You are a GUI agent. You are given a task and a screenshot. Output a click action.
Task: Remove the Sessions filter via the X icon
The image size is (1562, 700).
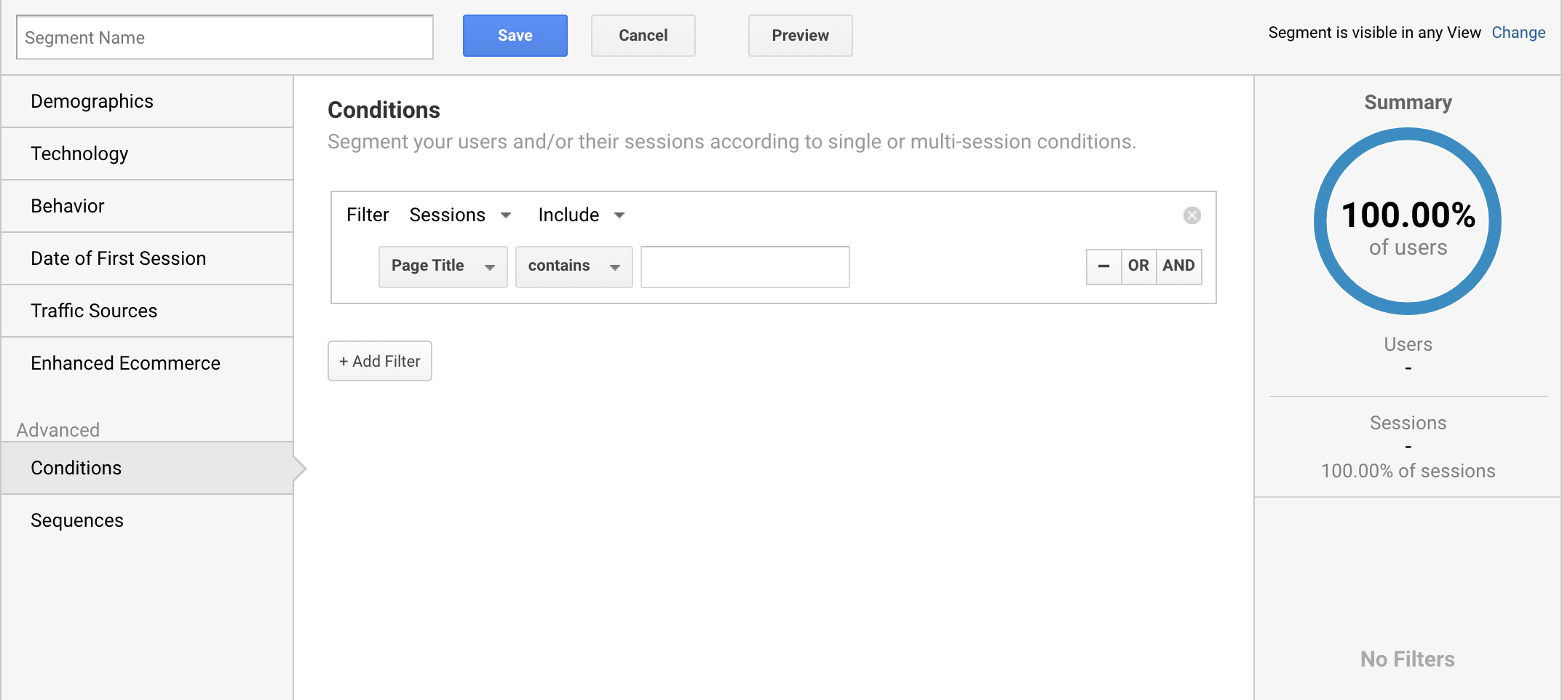1192,215
